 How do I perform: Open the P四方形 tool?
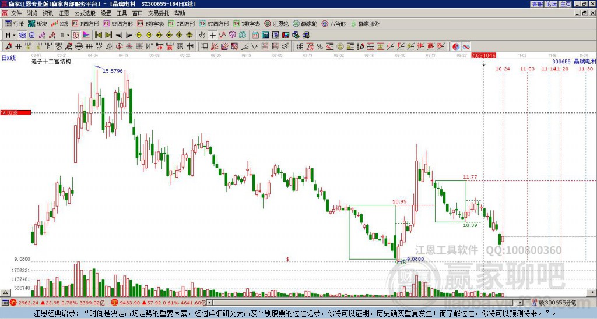[86, 23]
